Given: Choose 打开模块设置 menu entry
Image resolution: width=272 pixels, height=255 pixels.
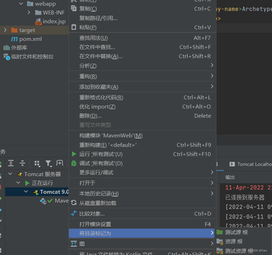Looking at the screenshot, I should pos(142,224).
